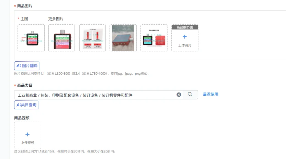Search categories with the magnifier icon
286x159 pixels.
pos(190,95)
